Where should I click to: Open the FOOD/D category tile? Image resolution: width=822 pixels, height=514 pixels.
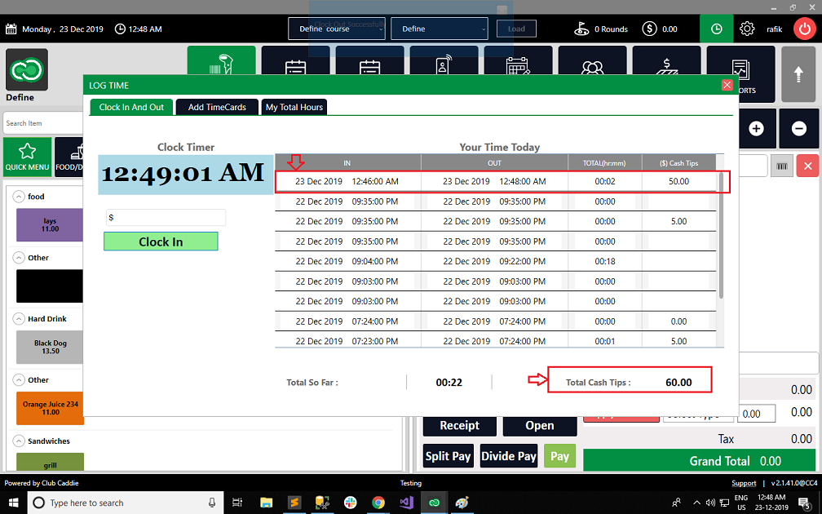pos(69,157)
